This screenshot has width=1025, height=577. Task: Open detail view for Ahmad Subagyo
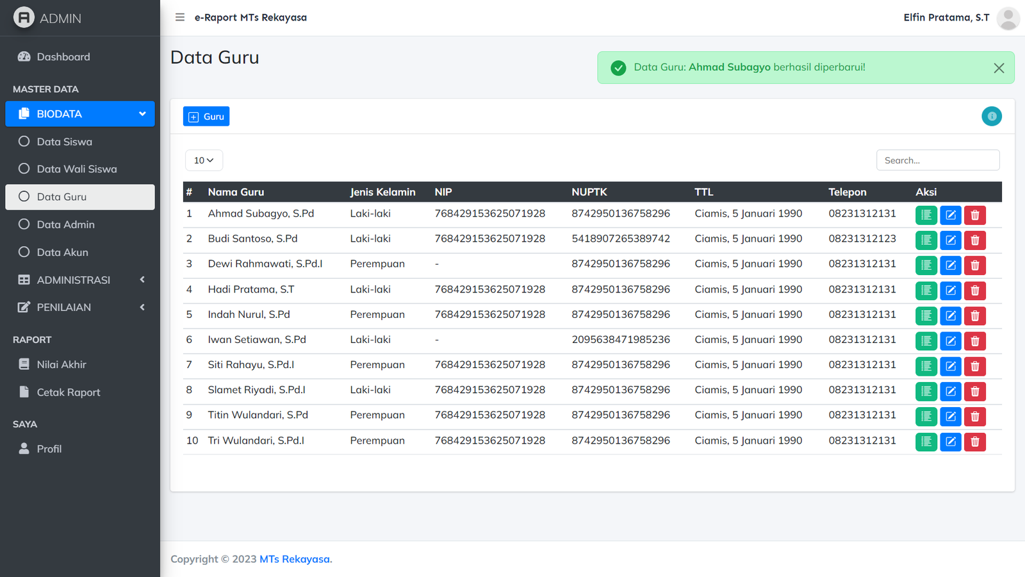point(926,215)
